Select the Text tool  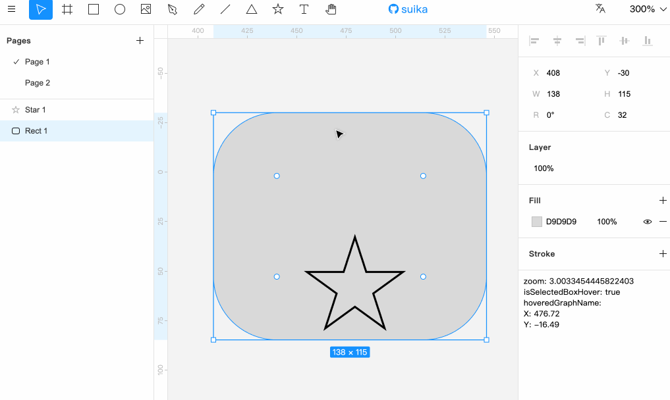click(x=304, y=9)
